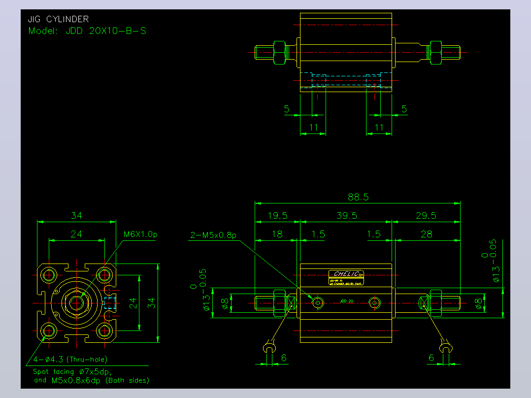The height and width of the screenshot is (398, 531).
Task: Click the "JIG CYLINDER" title text
Action: (58, 19)
